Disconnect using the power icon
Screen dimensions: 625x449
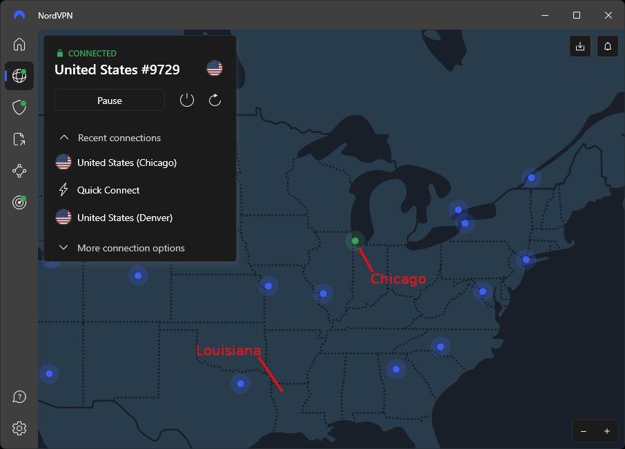[x=187, y=100]
